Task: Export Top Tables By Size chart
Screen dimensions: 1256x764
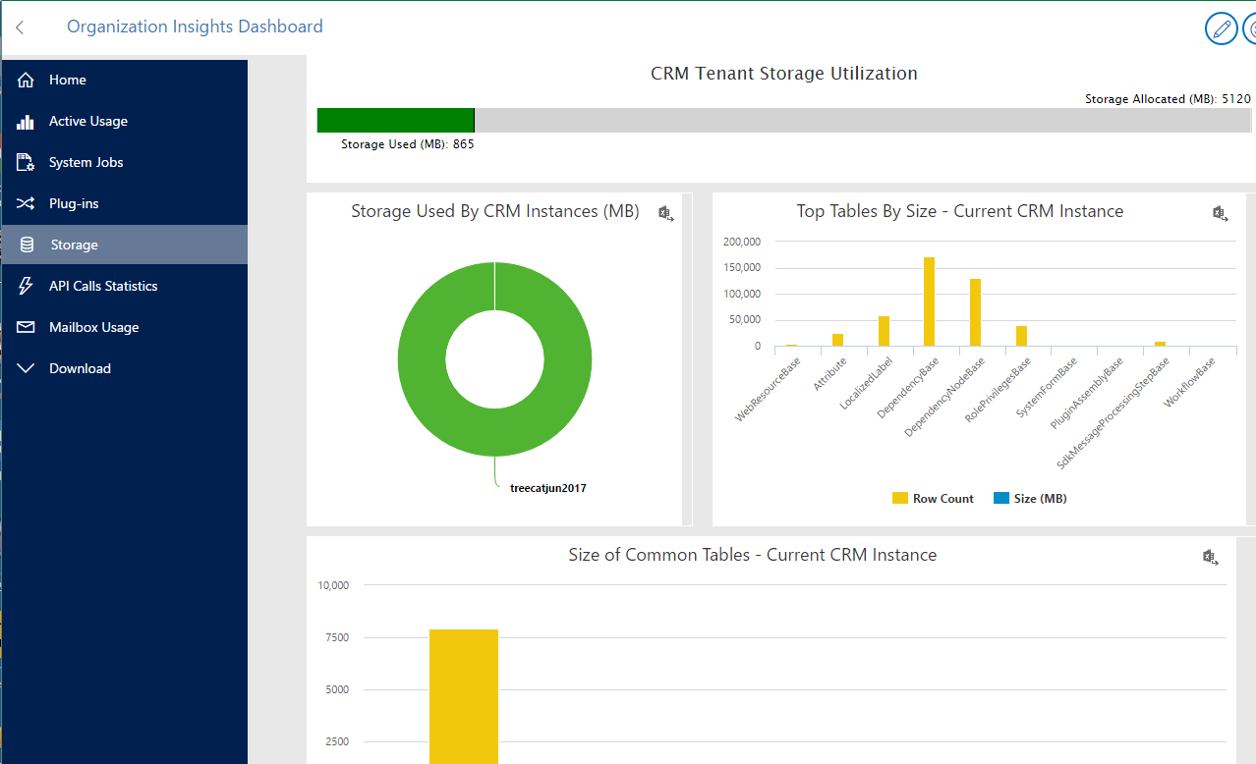Action: pyautogui.click(x=1220, y=213)
